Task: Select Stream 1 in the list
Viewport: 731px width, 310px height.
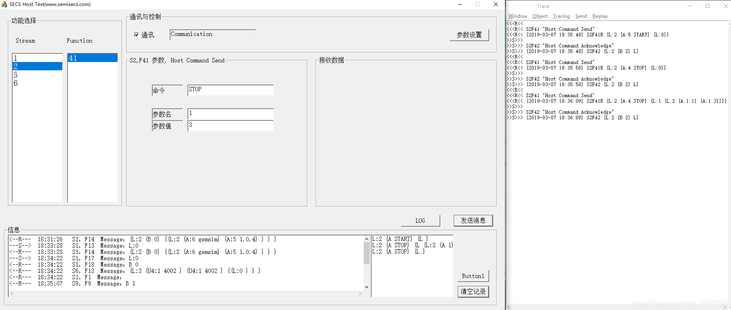Action: [x=37, y=58]
